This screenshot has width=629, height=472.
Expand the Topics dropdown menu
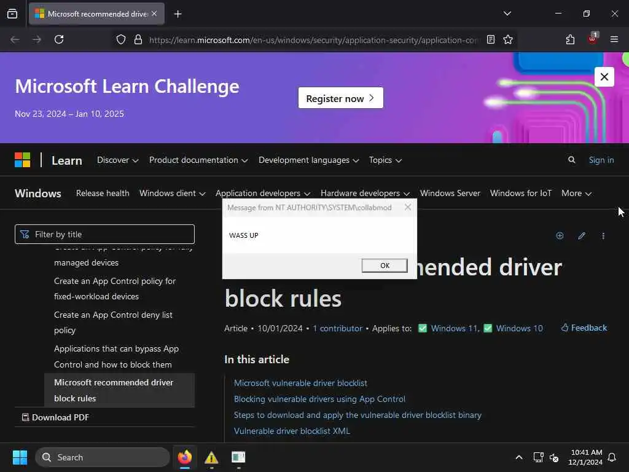(x=385, y=160)
